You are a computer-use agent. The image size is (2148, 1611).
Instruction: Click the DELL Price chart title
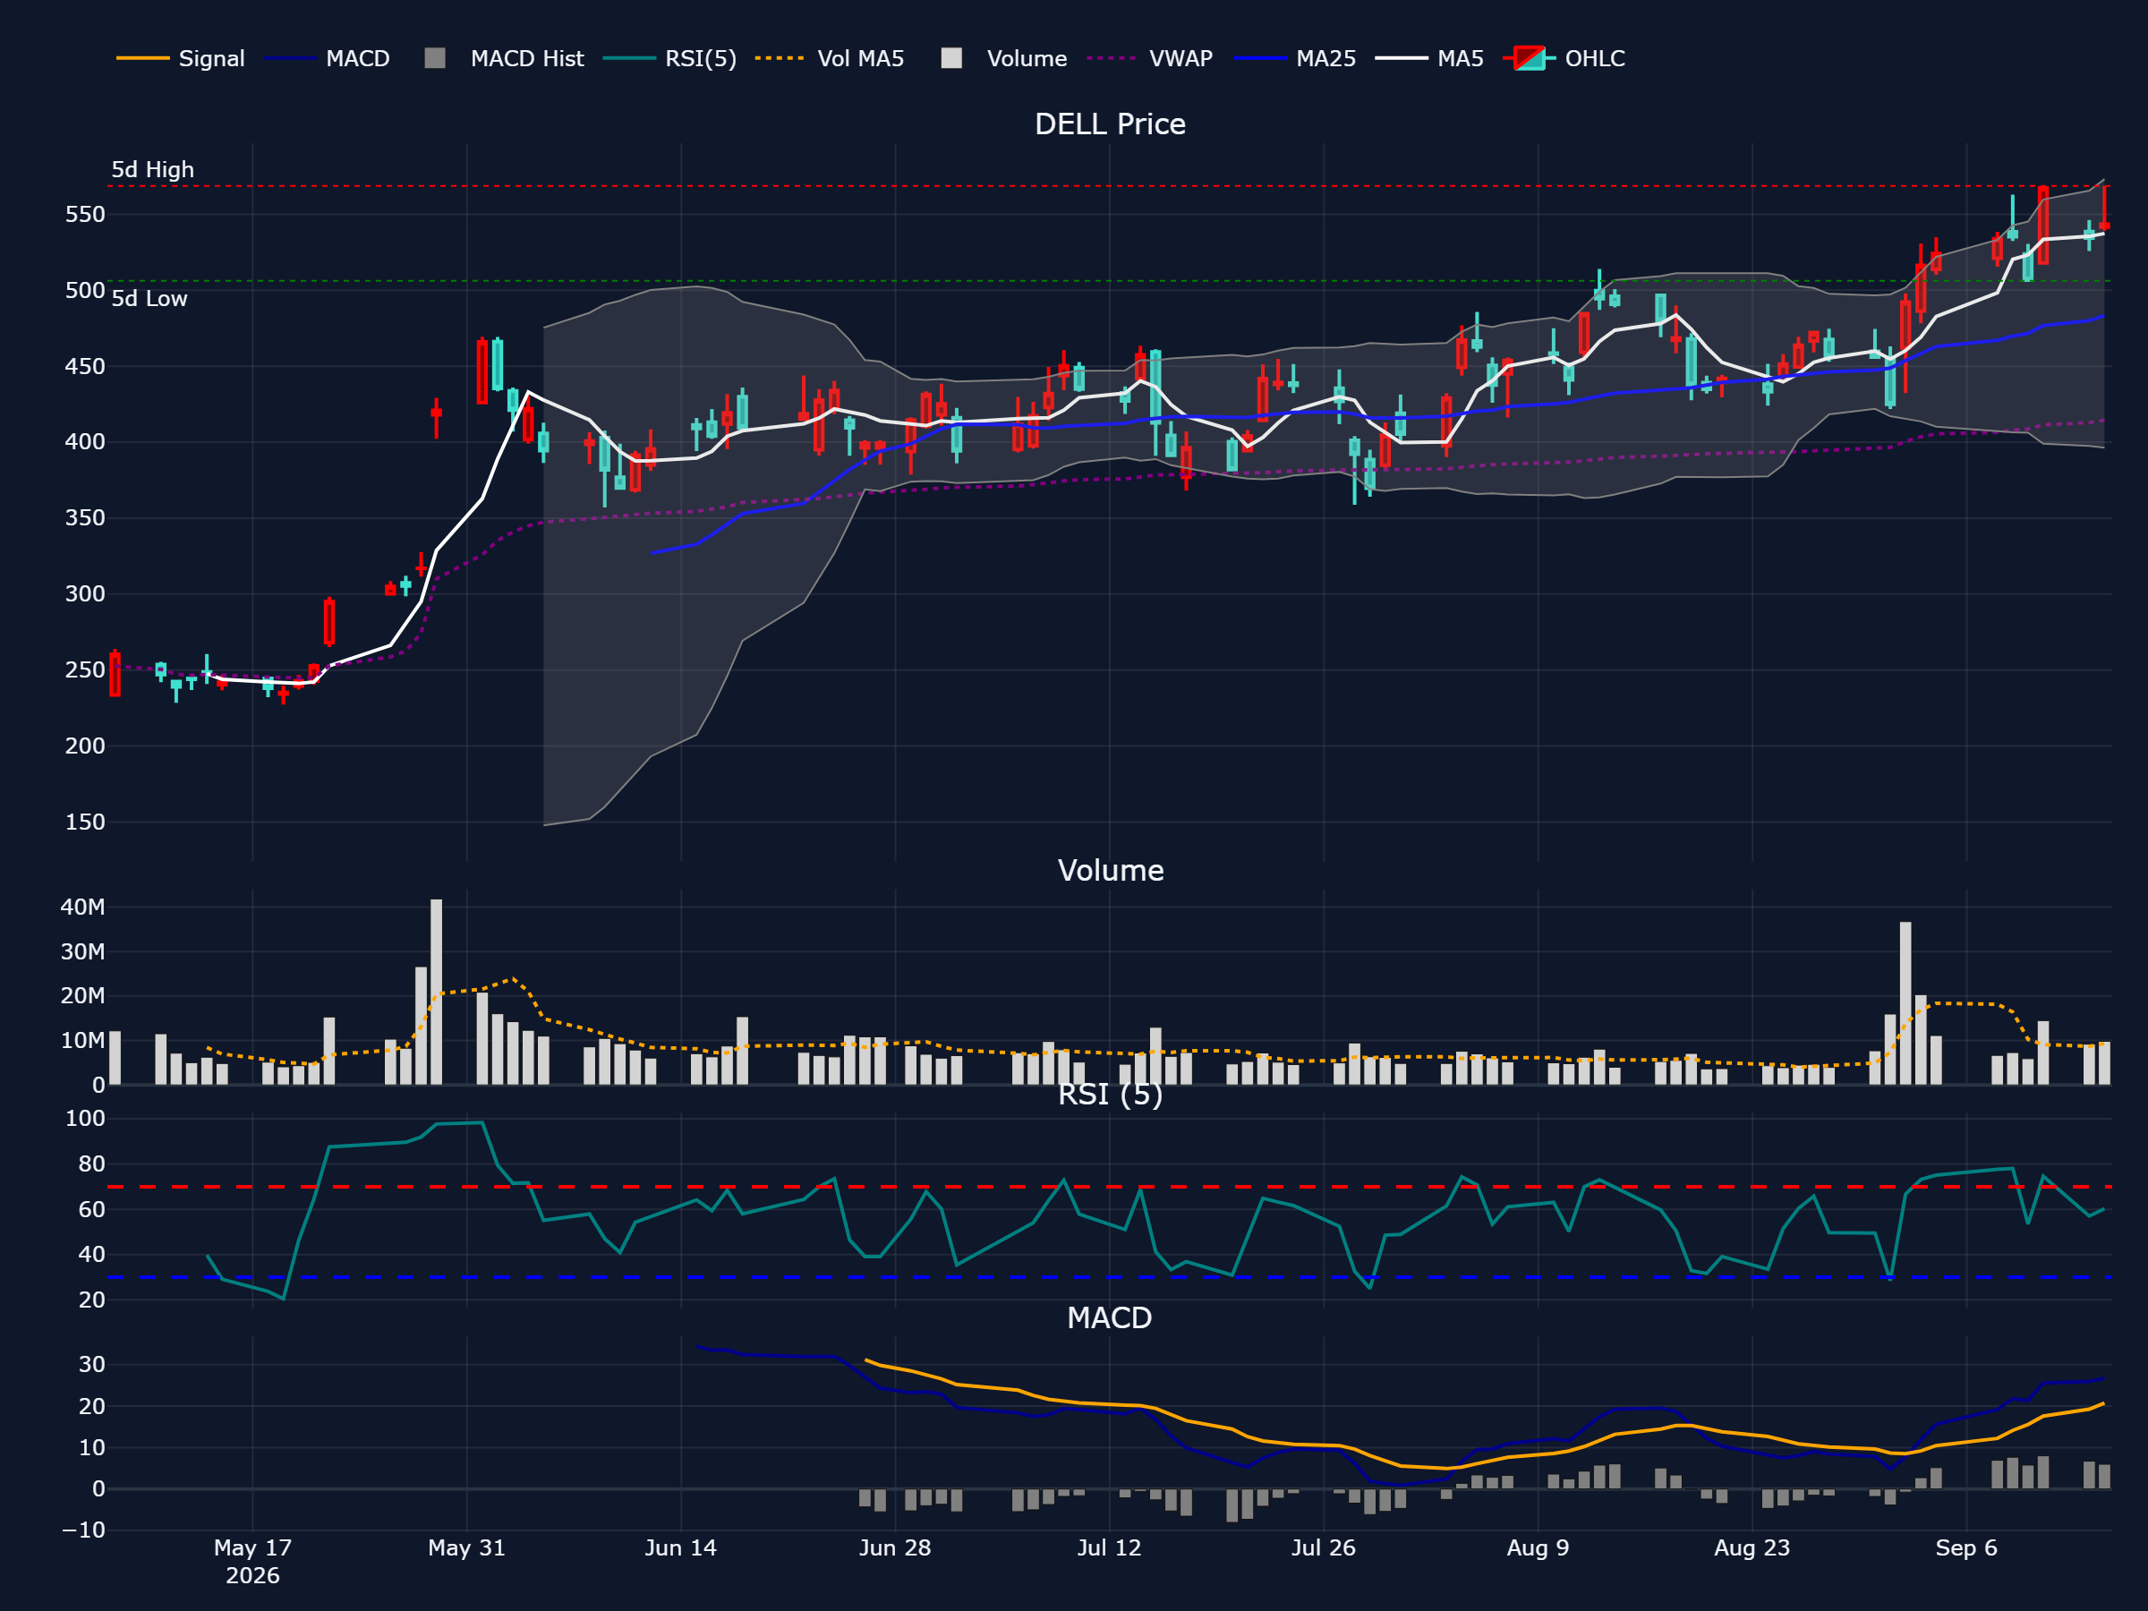[x=1110, y=124]
